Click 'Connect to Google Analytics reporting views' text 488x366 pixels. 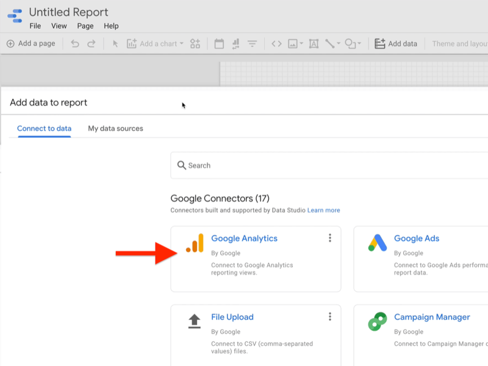point(252,269)
